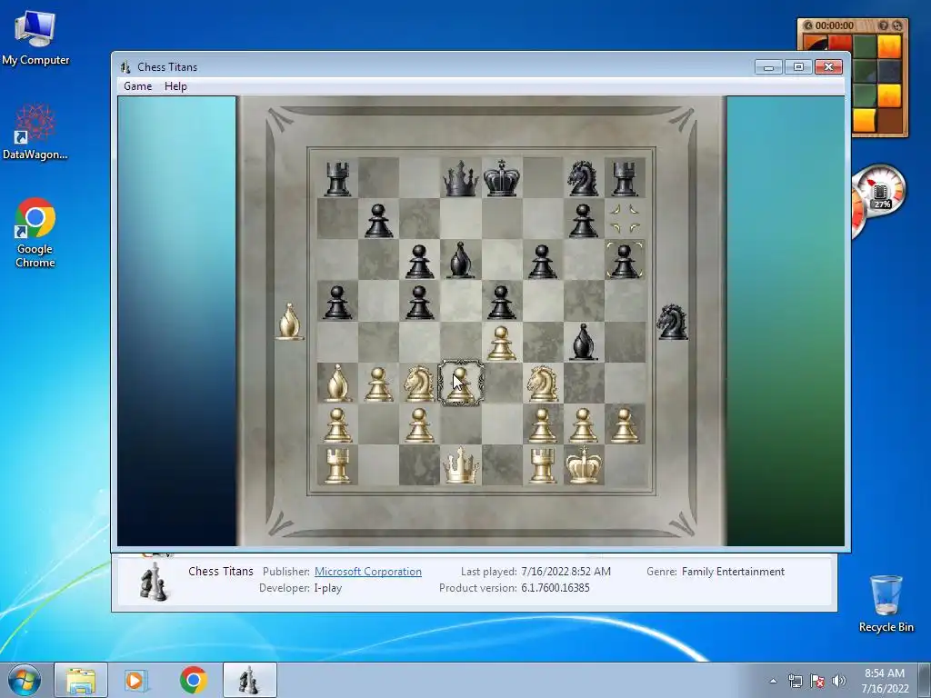
Task: Select the white pawn on d3
Action: [x=461, y=384]
